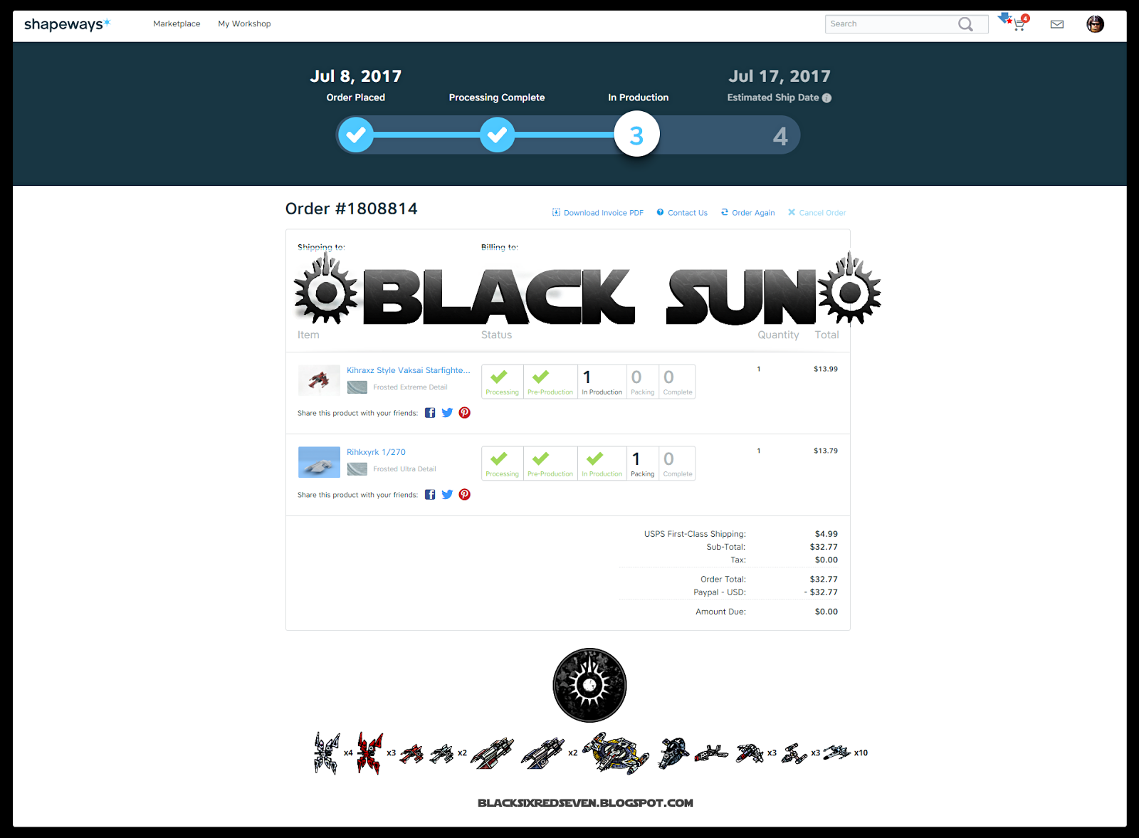Click the Estimated Ship Date info icon
The height and width of the screenshot is (838, 1139).
click(826, 98)
